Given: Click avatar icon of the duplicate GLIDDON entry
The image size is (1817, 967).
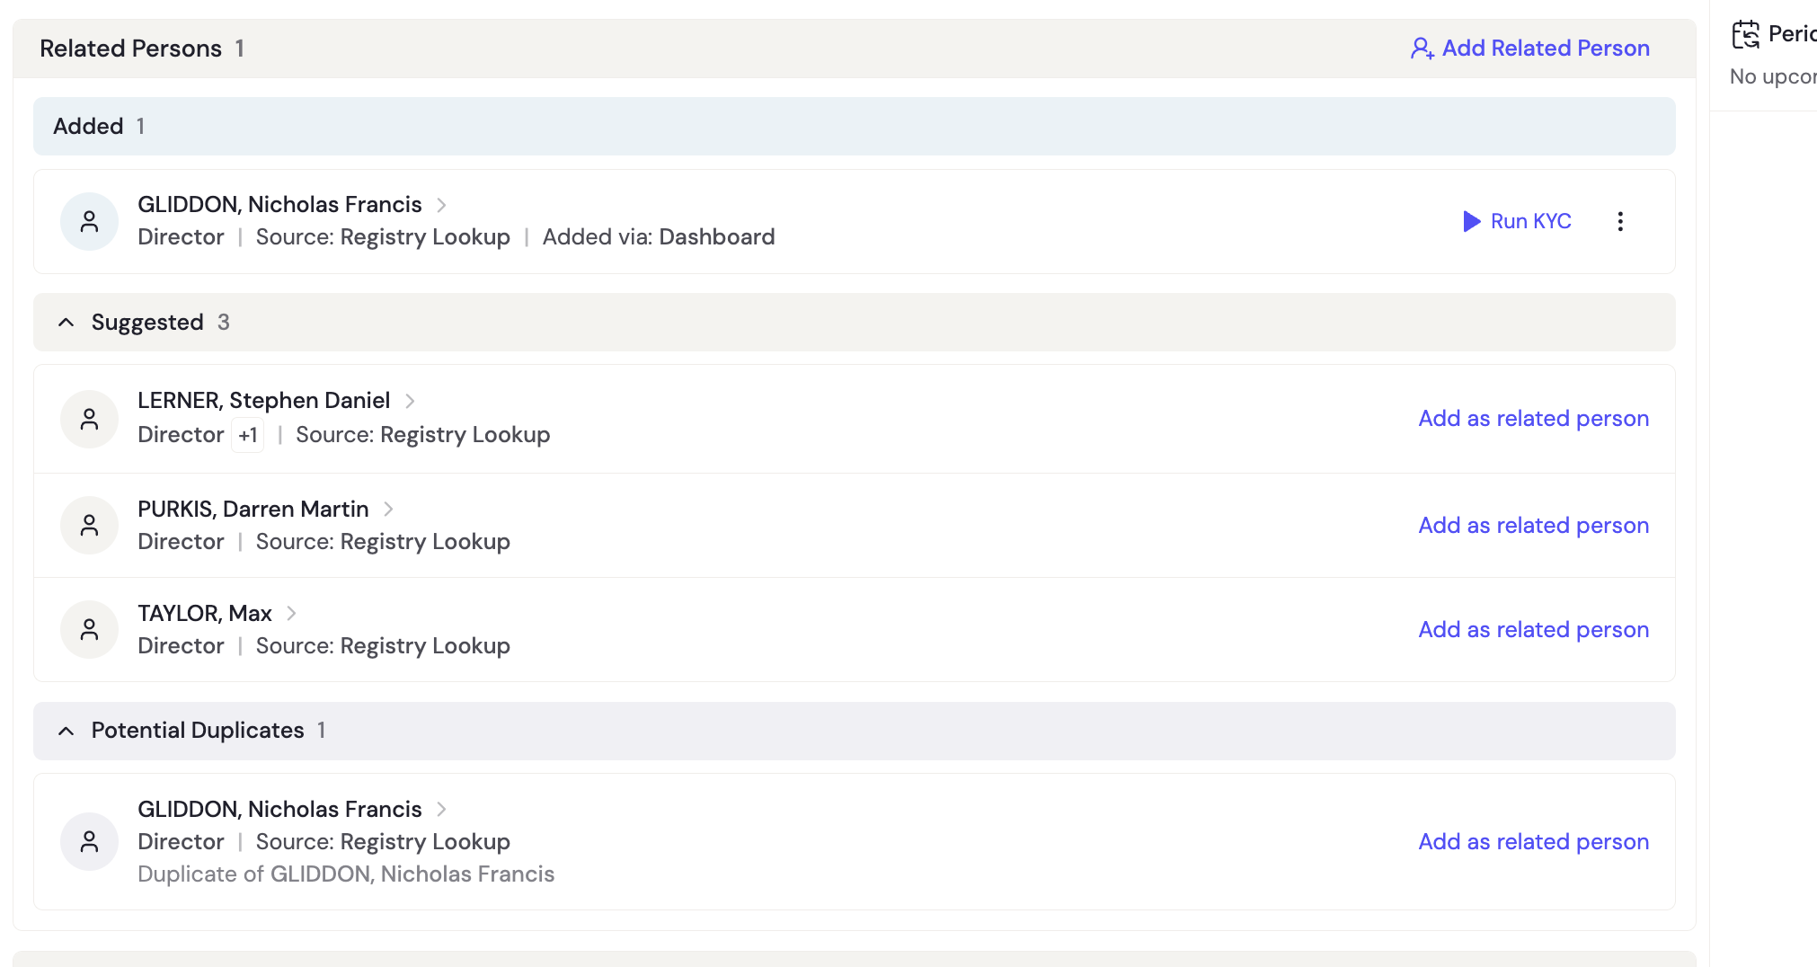Looking at the screenshot, I should [x=89, y=841].
